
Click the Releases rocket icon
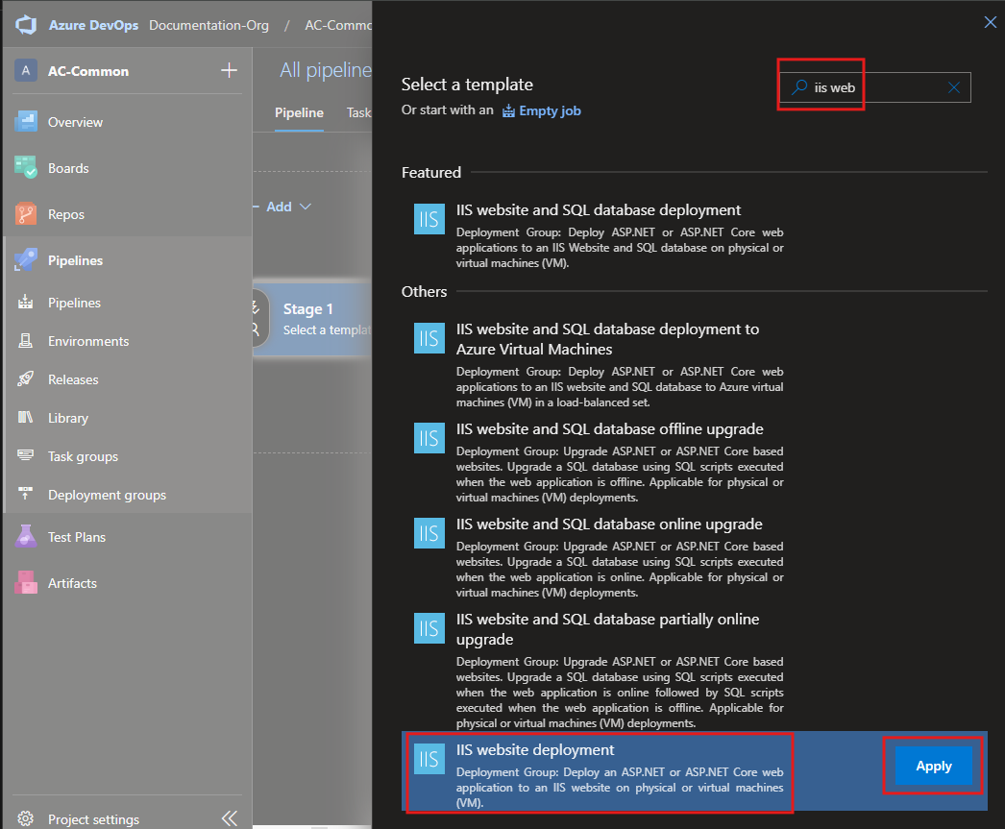26,379
